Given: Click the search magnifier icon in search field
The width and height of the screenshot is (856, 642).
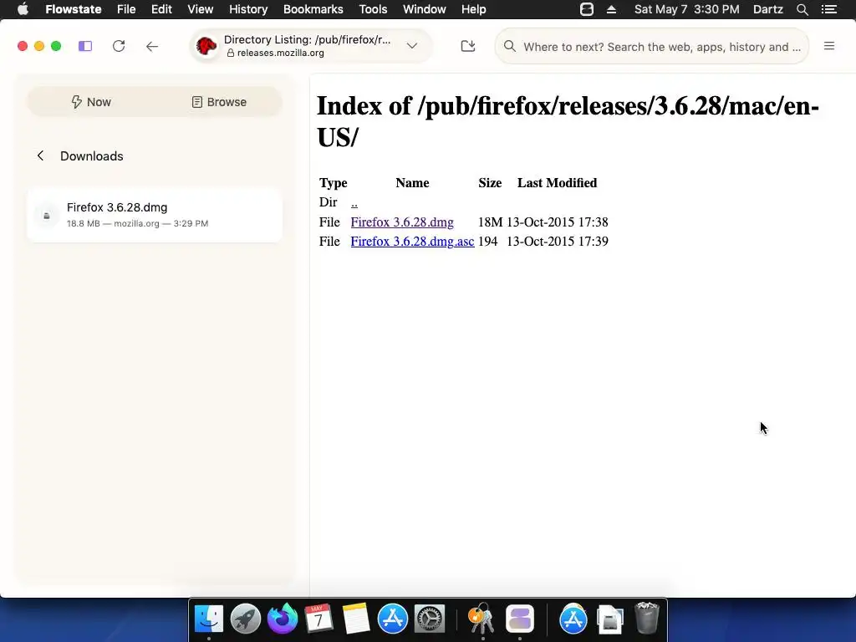Looking at the screenshot, I should [509, 47].
